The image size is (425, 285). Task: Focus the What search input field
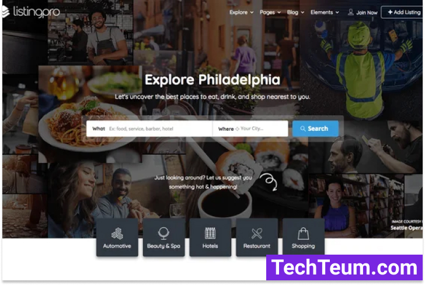pyautogui.click(x=149, y=128)
